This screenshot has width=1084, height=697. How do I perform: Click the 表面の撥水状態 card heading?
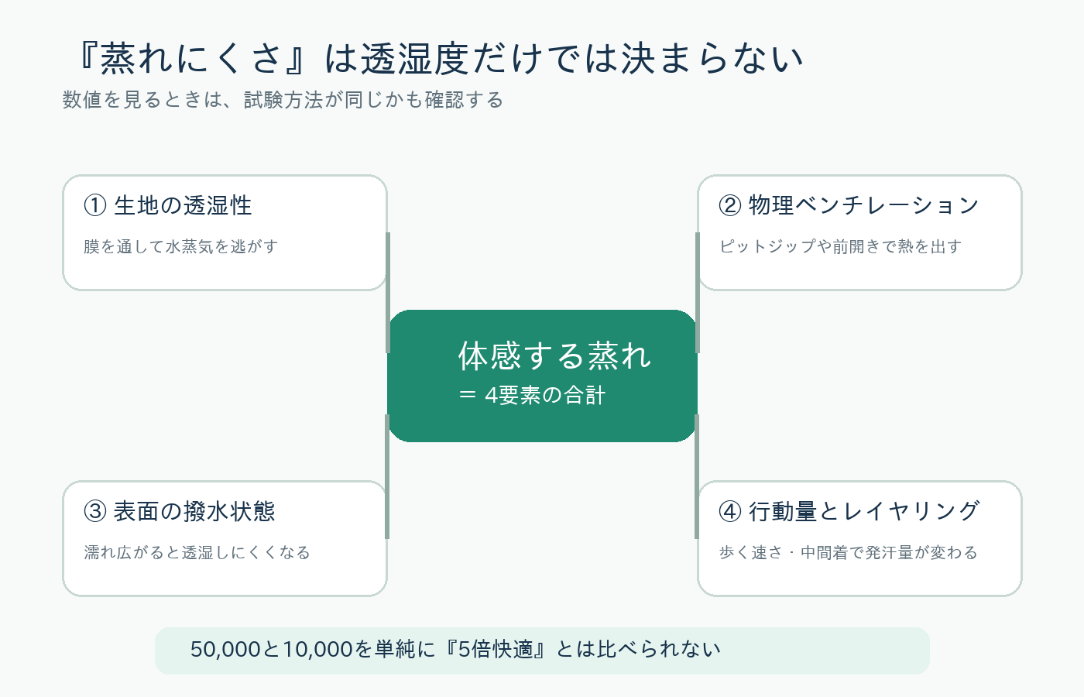(x=194, y=511)
